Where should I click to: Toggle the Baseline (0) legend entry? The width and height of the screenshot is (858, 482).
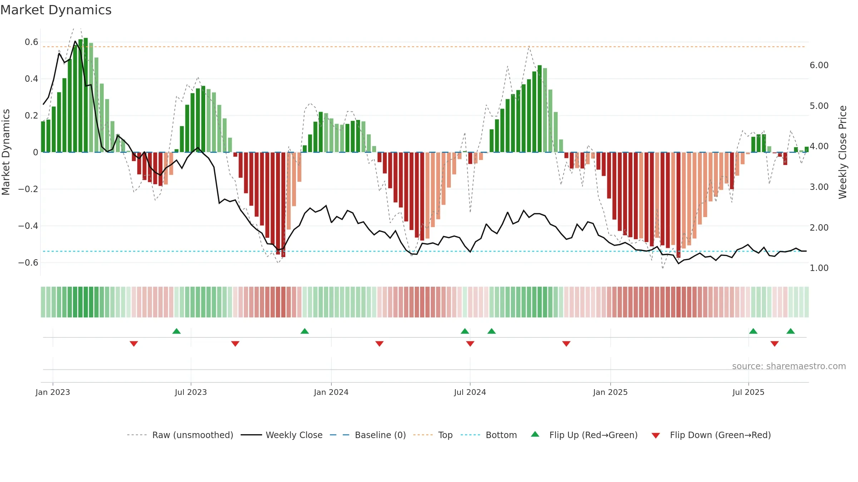click(x=368, y=435)
